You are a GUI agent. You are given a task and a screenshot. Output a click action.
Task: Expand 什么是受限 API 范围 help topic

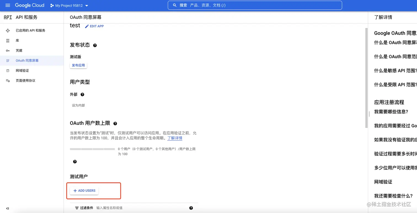click(395, 85)
